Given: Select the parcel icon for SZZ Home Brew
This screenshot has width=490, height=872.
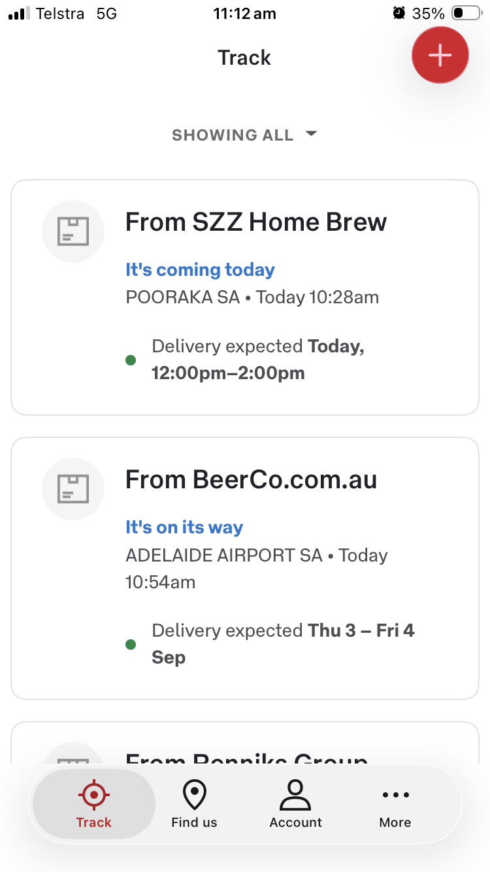Looking at the screenshot, I should [73, 231].
